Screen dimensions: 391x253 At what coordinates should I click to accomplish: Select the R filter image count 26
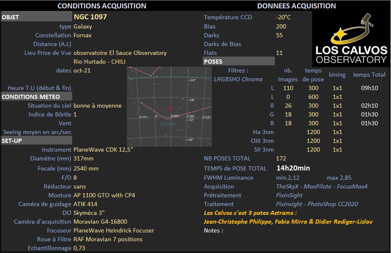point(288,106)
